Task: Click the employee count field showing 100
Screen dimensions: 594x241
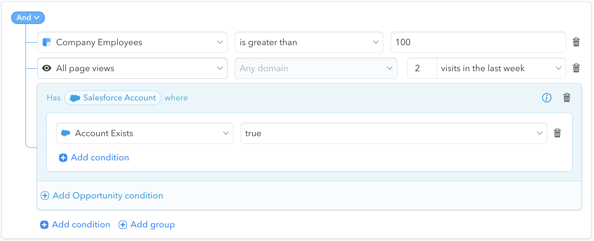Action: (478, 42)
